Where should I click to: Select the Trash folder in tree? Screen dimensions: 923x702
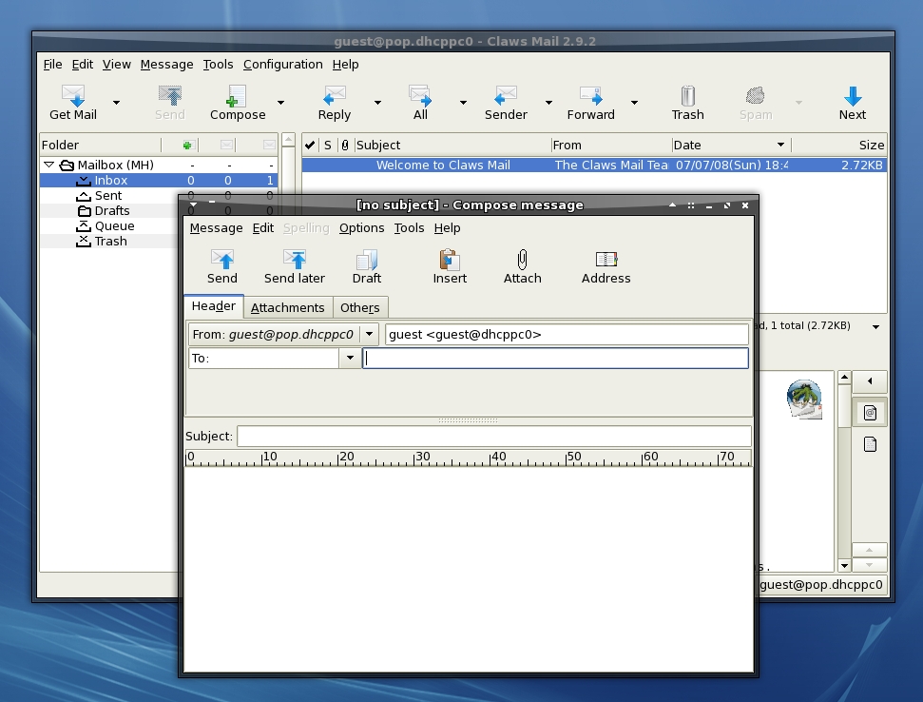[x=110, y=242]
